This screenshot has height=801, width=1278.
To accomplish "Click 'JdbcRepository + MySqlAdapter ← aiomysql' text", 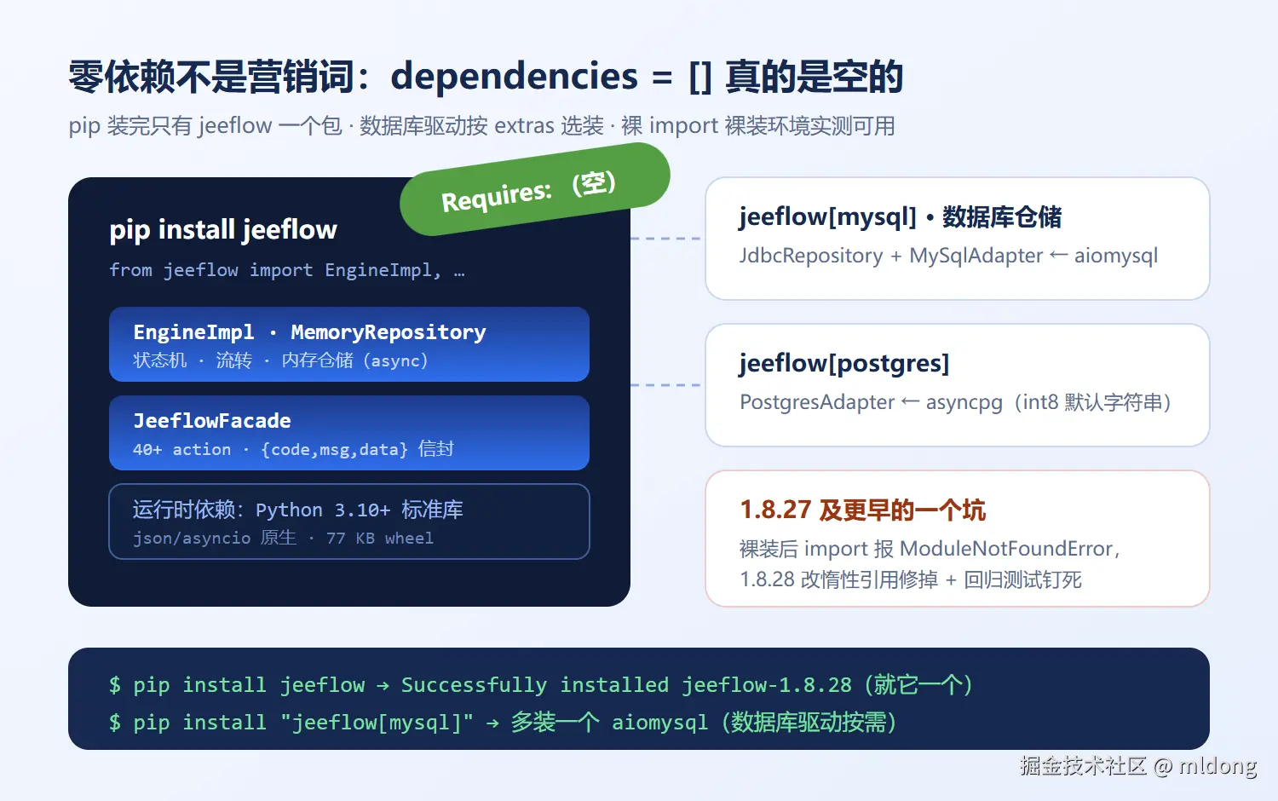I will 948,256.
